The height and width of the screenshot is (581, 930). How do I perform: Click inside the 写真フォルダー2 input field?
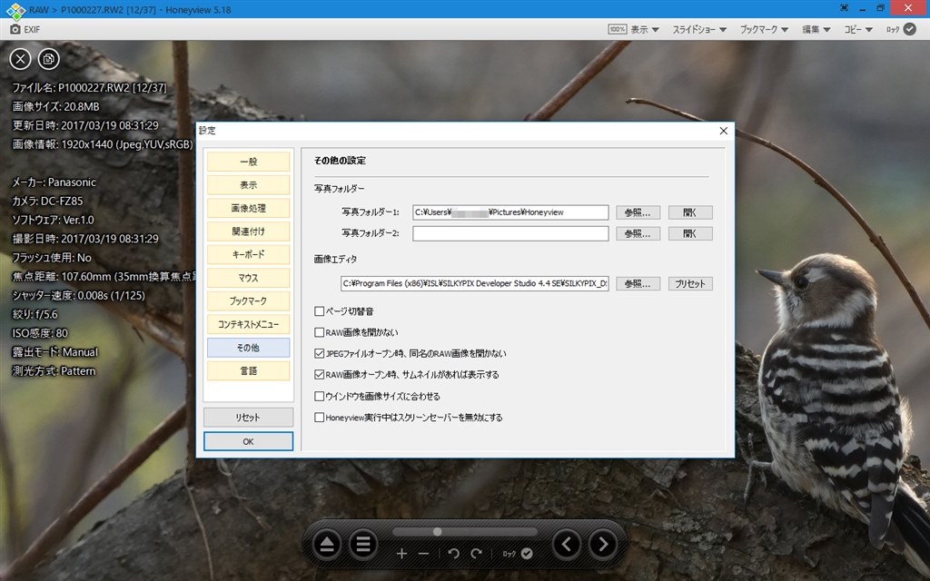pos(510,233)
